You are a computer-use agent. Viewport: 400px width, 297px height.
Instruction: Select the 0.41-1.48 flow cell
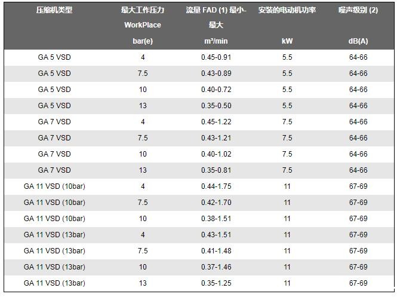[216, 251]
